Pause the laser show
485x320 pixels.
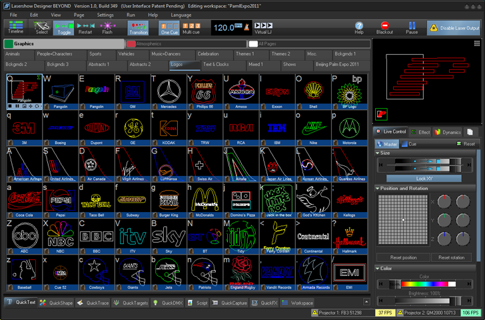[x=412, y=27]
